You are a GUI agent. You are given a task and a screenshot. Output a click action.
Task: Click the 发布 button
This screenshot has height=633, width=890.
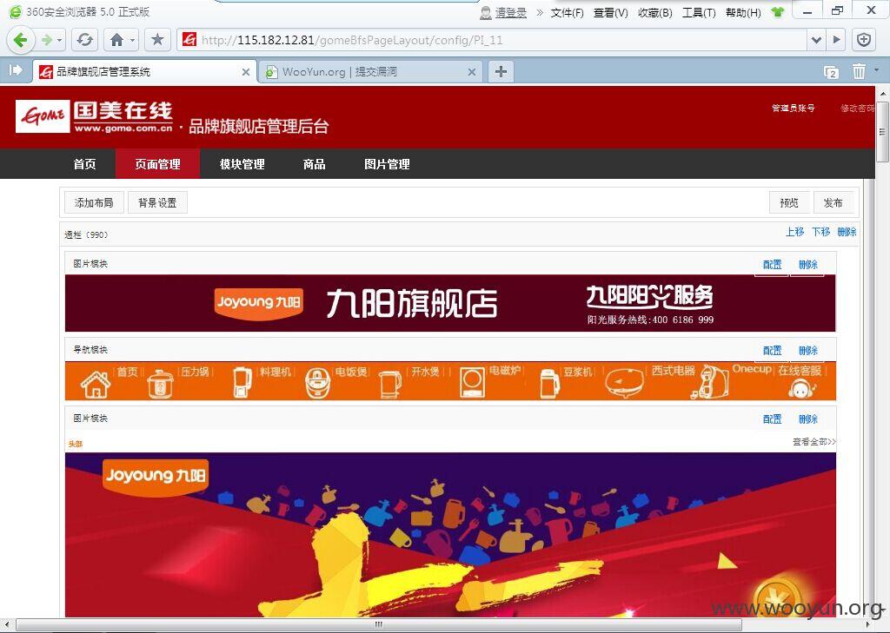[834, 202]
